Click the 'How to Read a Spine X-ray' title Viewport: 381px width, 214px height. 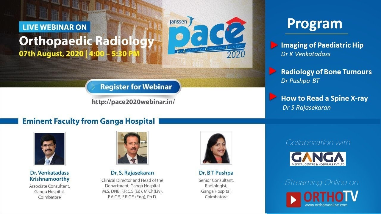(x=324, y=98)
